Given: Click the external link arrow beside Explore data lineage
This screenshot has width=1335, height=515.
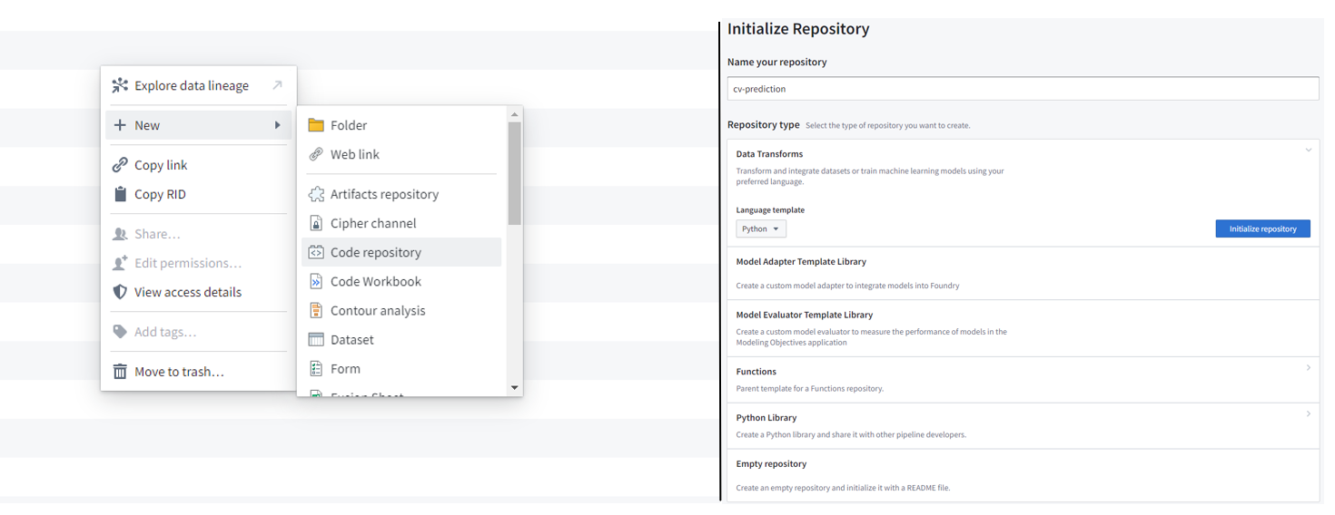Looking at the screenshot, I should [x=278, y=85].
